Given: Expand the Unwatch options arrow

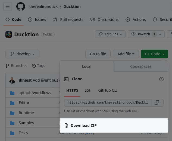Looking at the screenshot, I should [160, 34].
